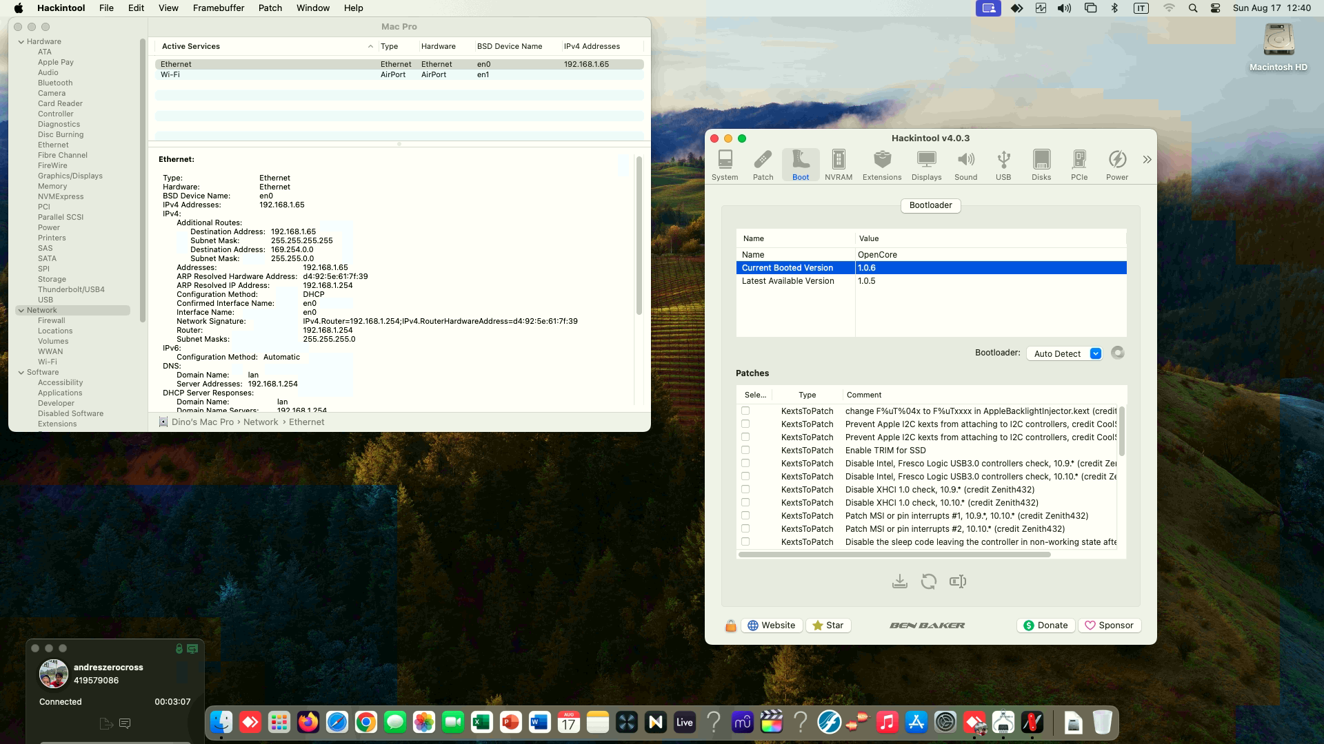Collapse the Hardware section in sidebar

(x=21, y=41)
